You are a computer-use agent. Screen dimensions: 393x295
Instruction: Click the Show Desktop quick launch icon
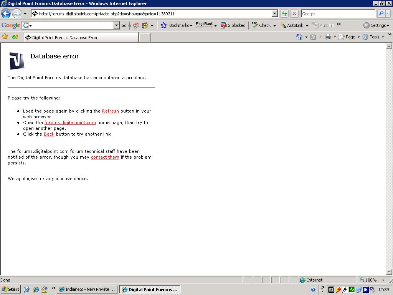(x=26, y=290)
